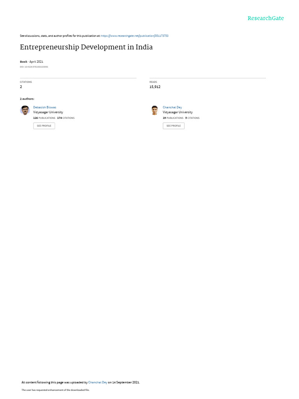Open Chanchal Dey author name link

pos(172,107)
